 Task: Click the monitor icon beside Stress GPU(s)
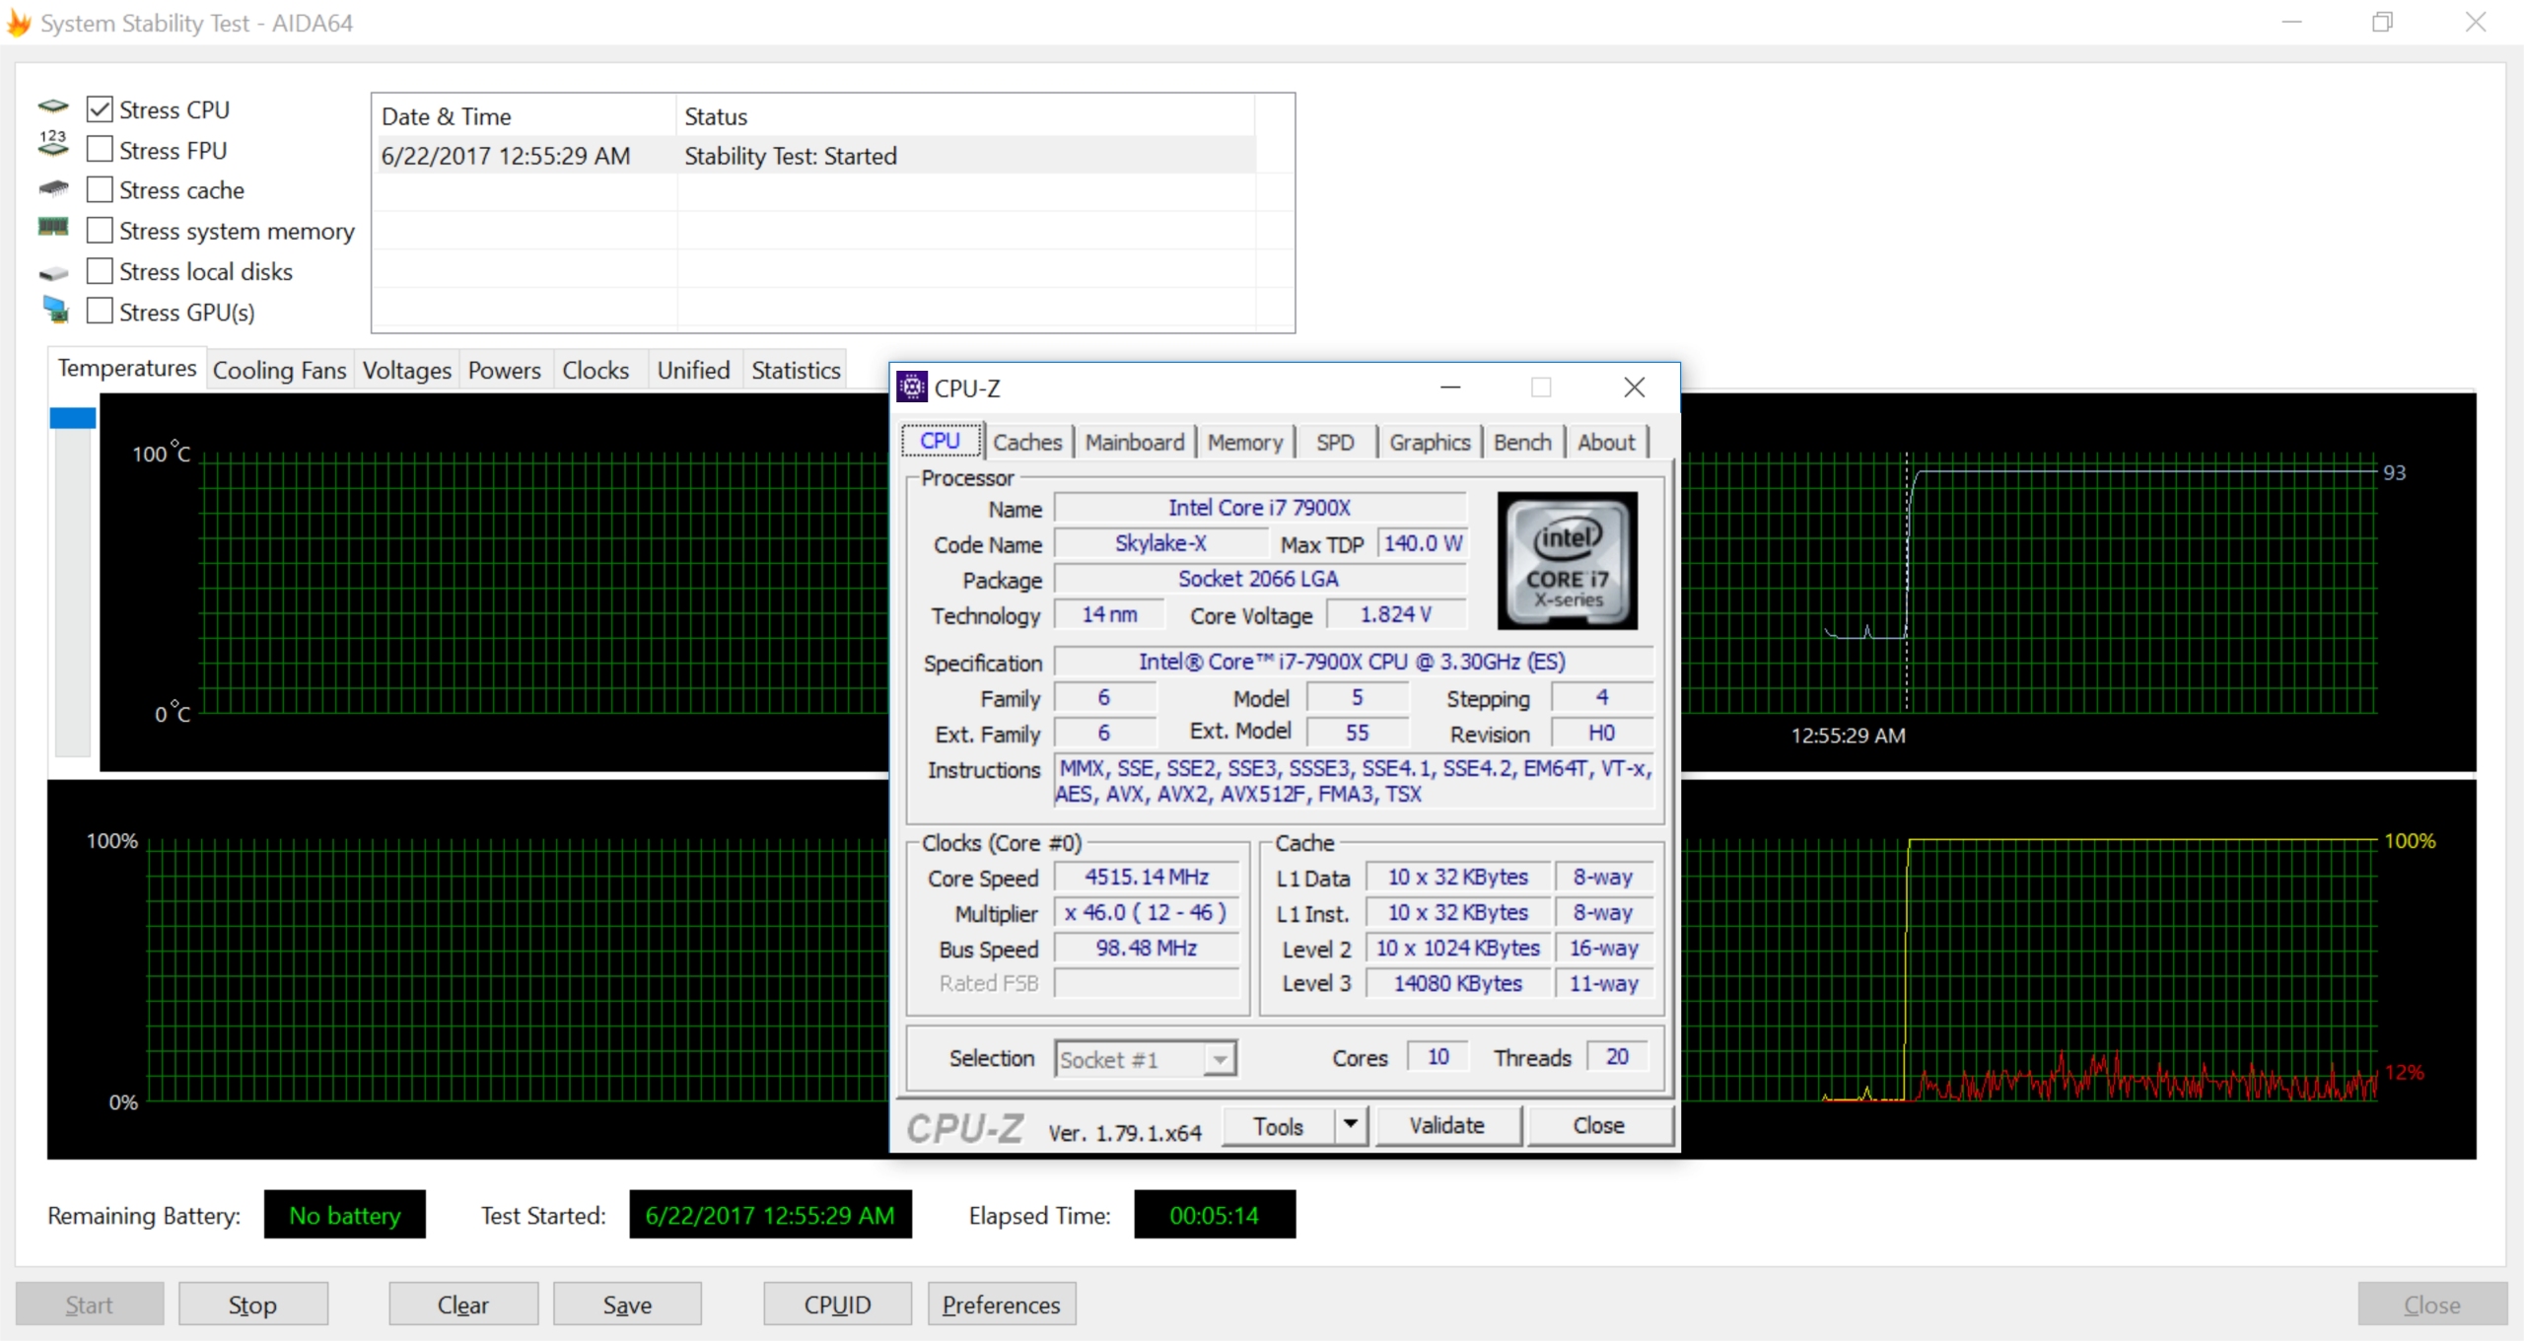point(55,311)
